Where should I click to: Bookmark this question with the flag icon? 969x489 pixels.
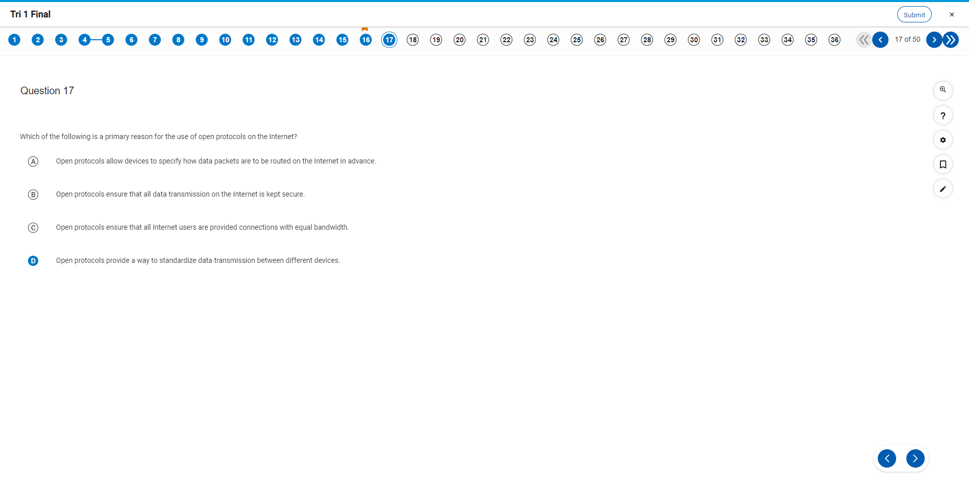pyautogui.click(x=943, y=165)
